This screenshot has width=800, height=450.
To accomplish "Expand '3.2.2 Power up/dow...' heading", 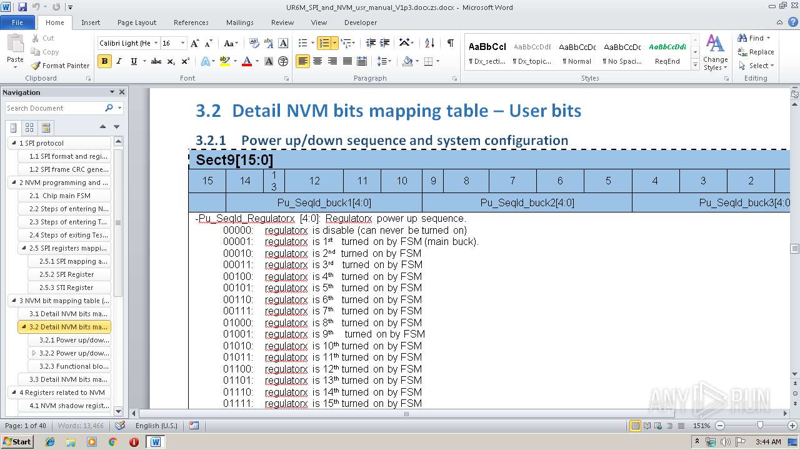I will coord(34,353).
